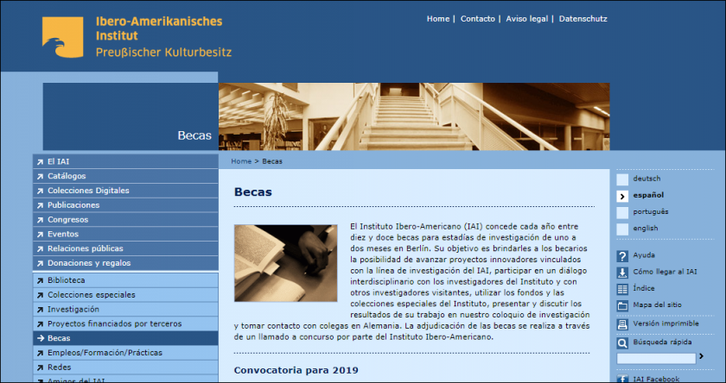Click the Ibero-Amerikanisches Institut title text
726x383 pixels.
pyautogui.click(x=159, y=28)
